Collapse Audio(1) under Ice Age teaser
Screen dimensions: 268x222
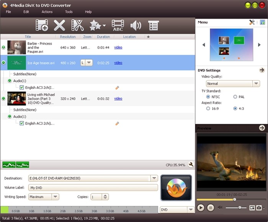point(10,81)
